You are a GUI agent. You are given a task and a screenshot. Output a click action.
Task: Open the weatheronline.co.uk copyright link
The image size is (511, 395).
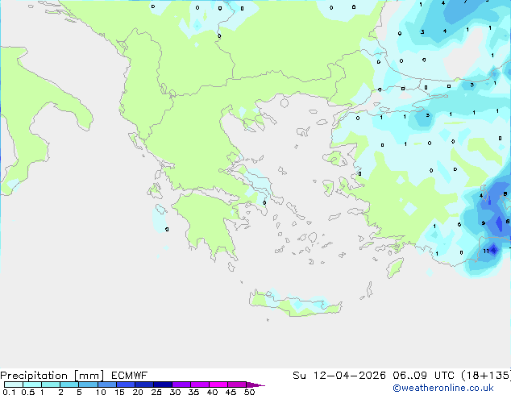443,388
